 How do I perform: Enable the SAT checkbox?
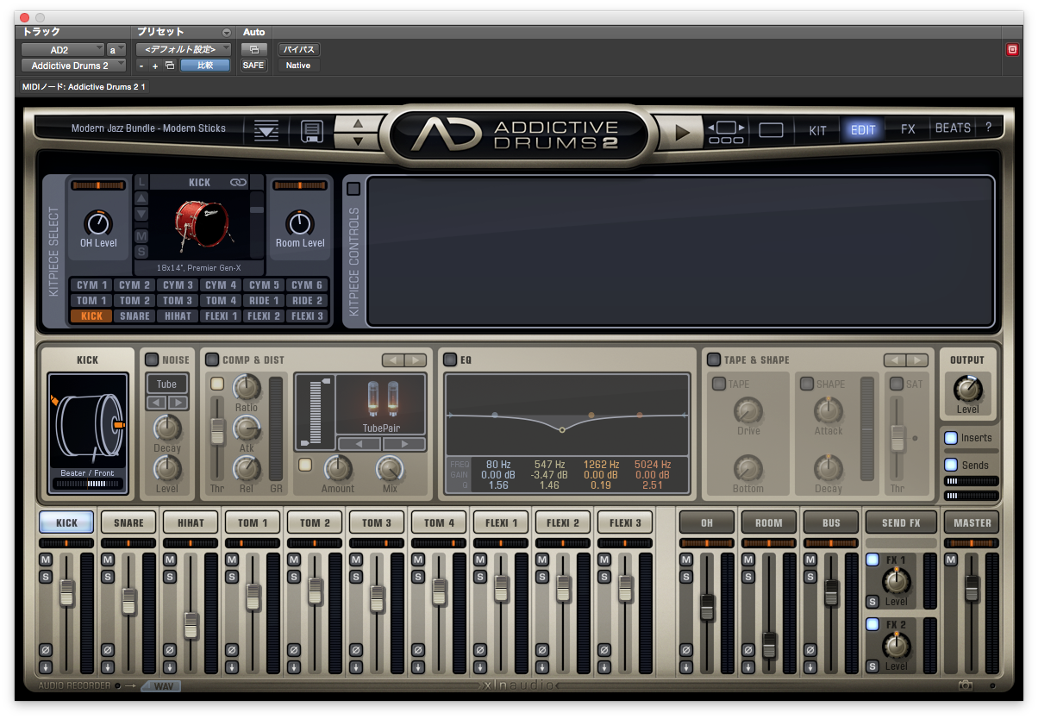coord(897,384)
